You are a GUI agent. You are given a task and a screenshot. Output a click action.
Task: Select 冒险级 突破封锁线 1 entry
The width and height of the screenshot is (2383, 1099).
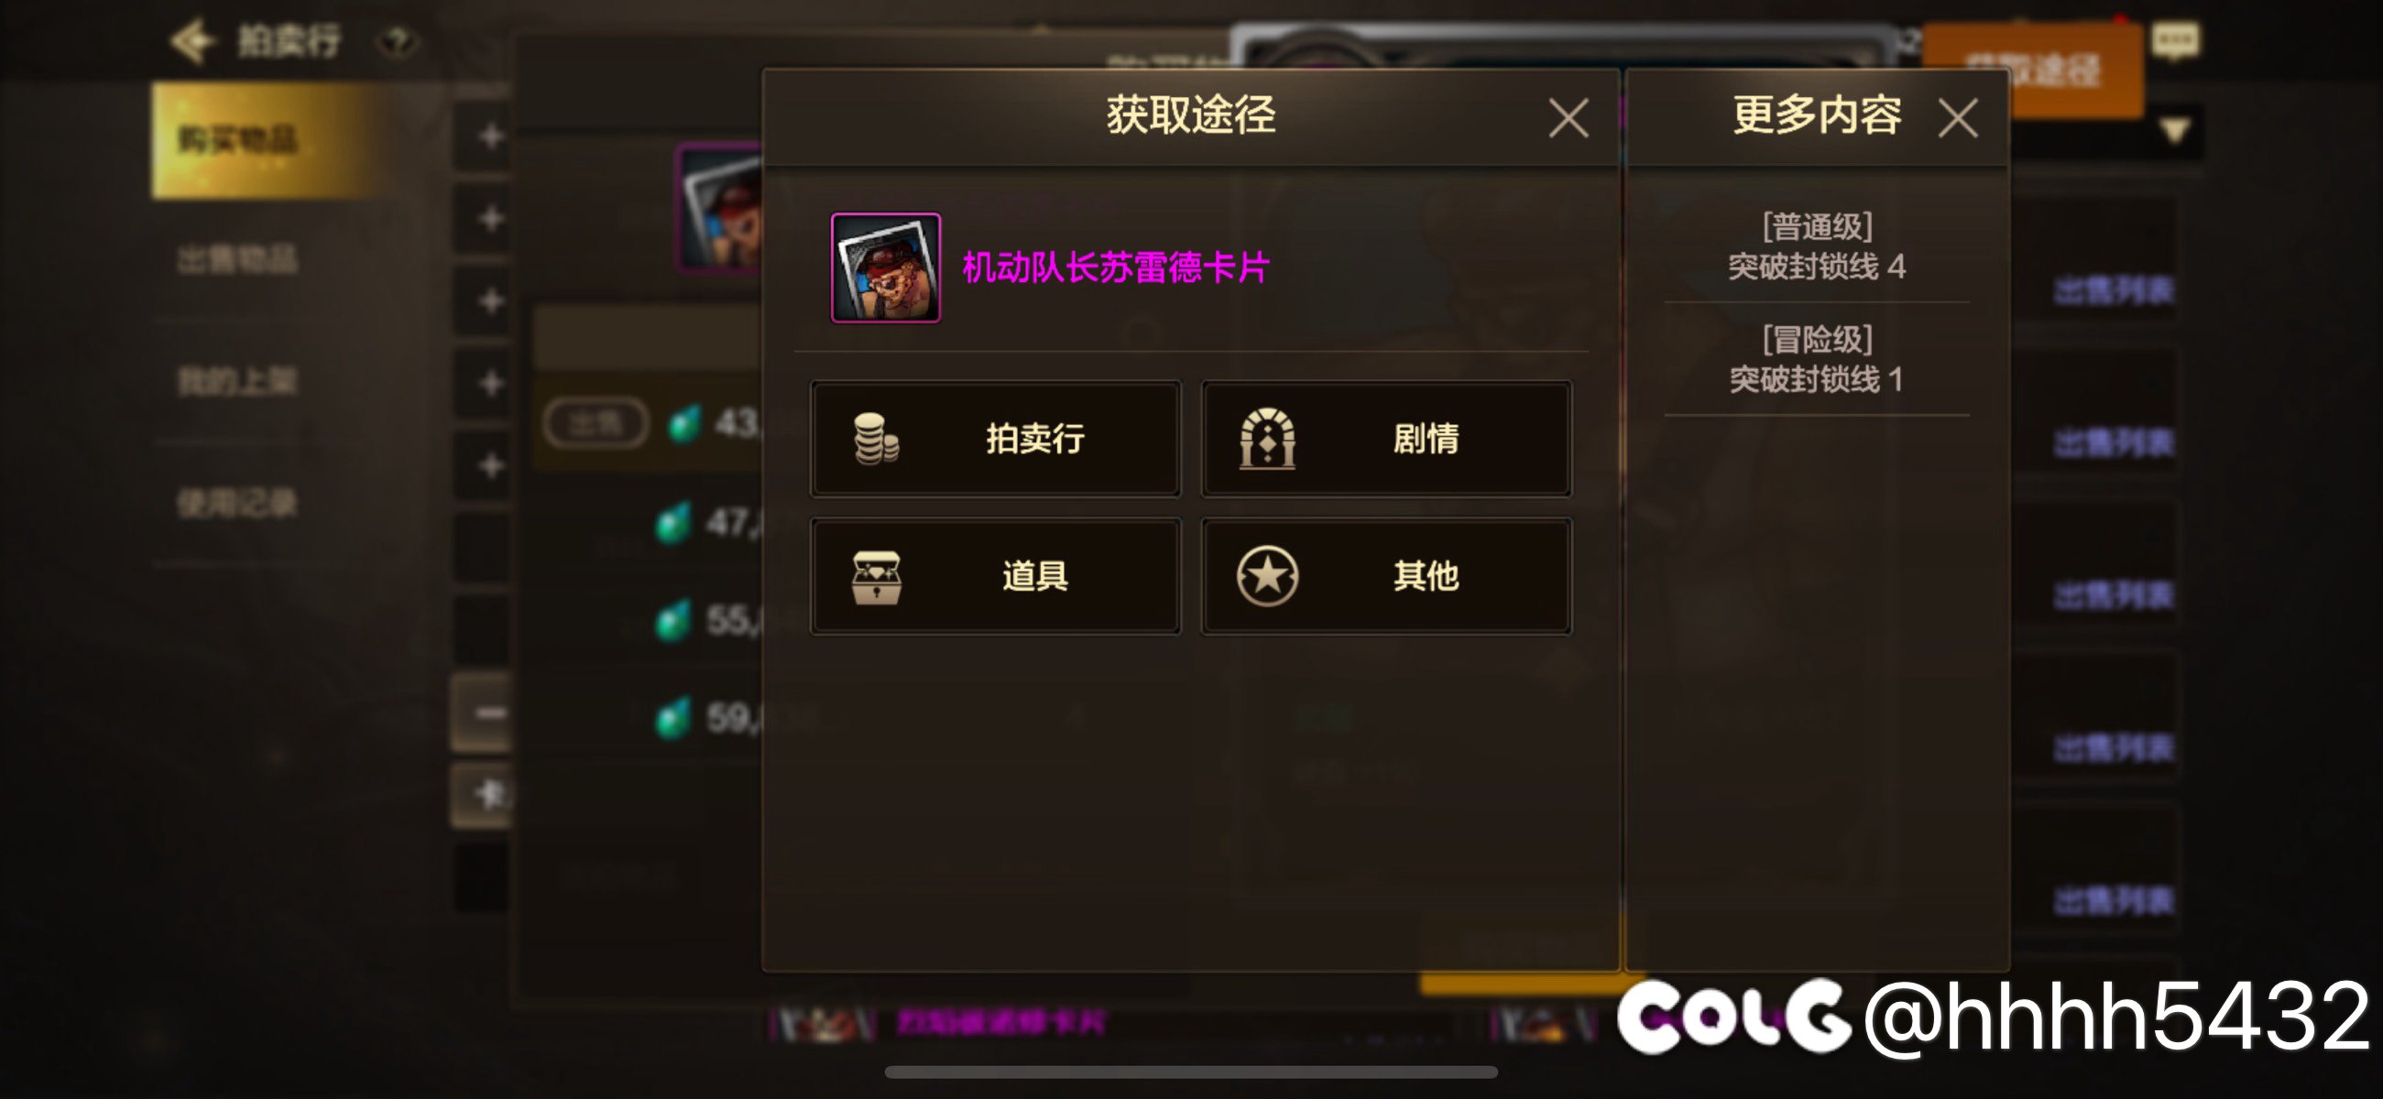point(1816,359)
